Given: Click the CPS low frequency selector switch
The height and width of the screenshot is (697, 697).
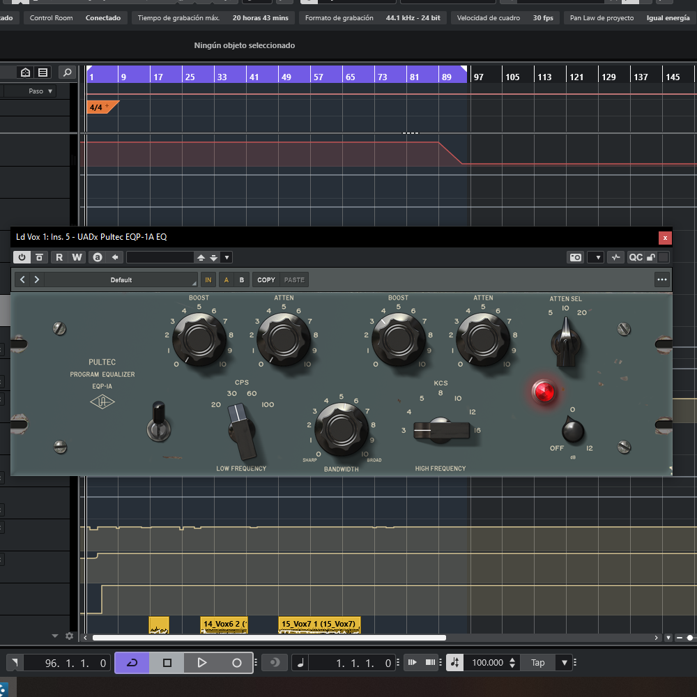Looking at the screenshot, I should point(242,431).
